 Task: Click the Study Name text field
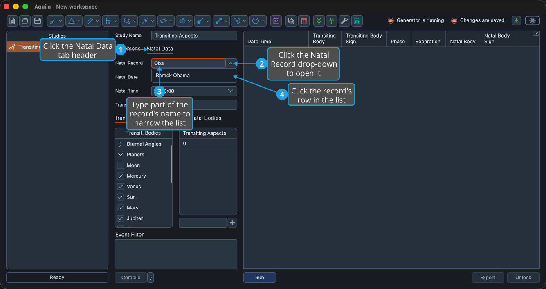click(x=194, y=36)
